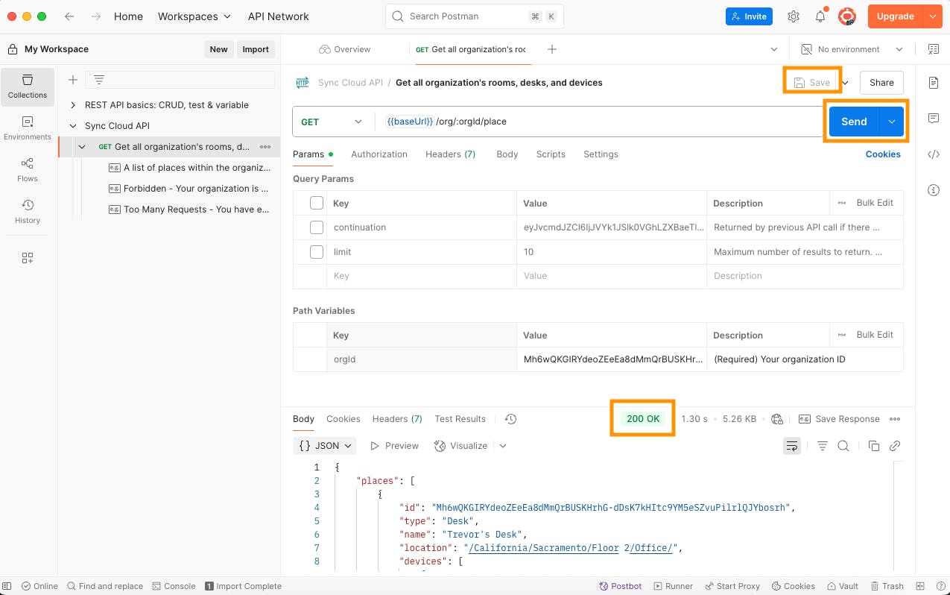Screen dimensions: 950x595
Task: Click the Share button
Action: click(881, 83)
